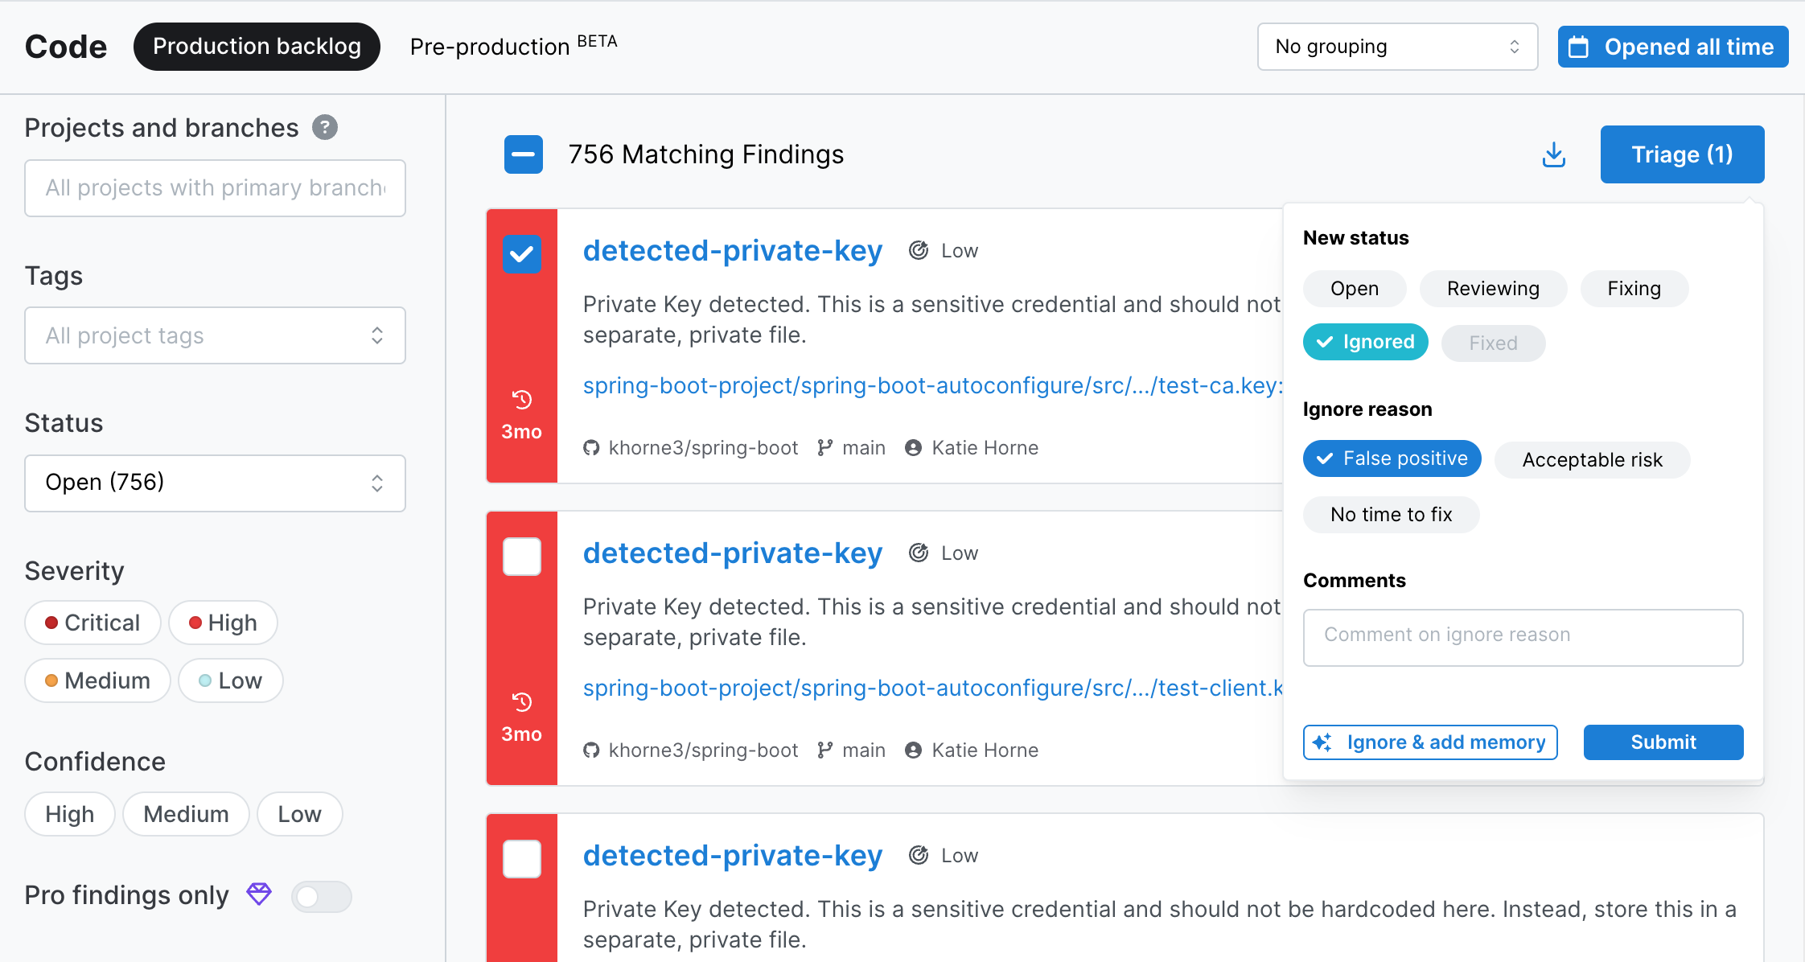Select the Acceptable risk ignore reason
The height and width of the screenshot is (962, 1805).
pyautogui.click(x=1591, y=459)
